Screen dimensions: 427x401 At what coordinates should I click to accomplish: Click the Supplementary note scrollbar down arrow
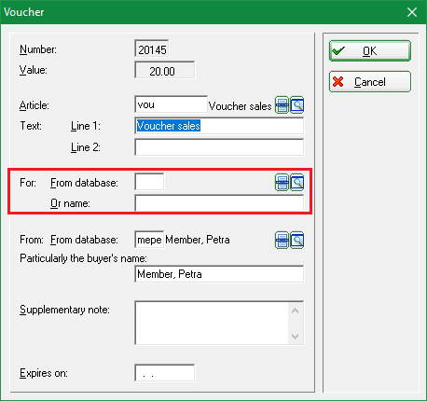tap(296, 337)
